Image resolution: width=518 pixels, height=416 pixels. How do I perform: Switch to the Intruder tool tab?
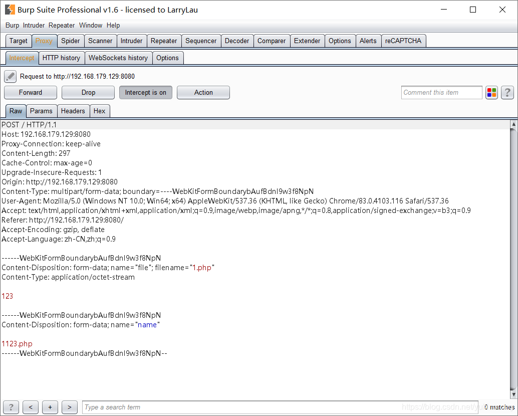pos(131,41)
